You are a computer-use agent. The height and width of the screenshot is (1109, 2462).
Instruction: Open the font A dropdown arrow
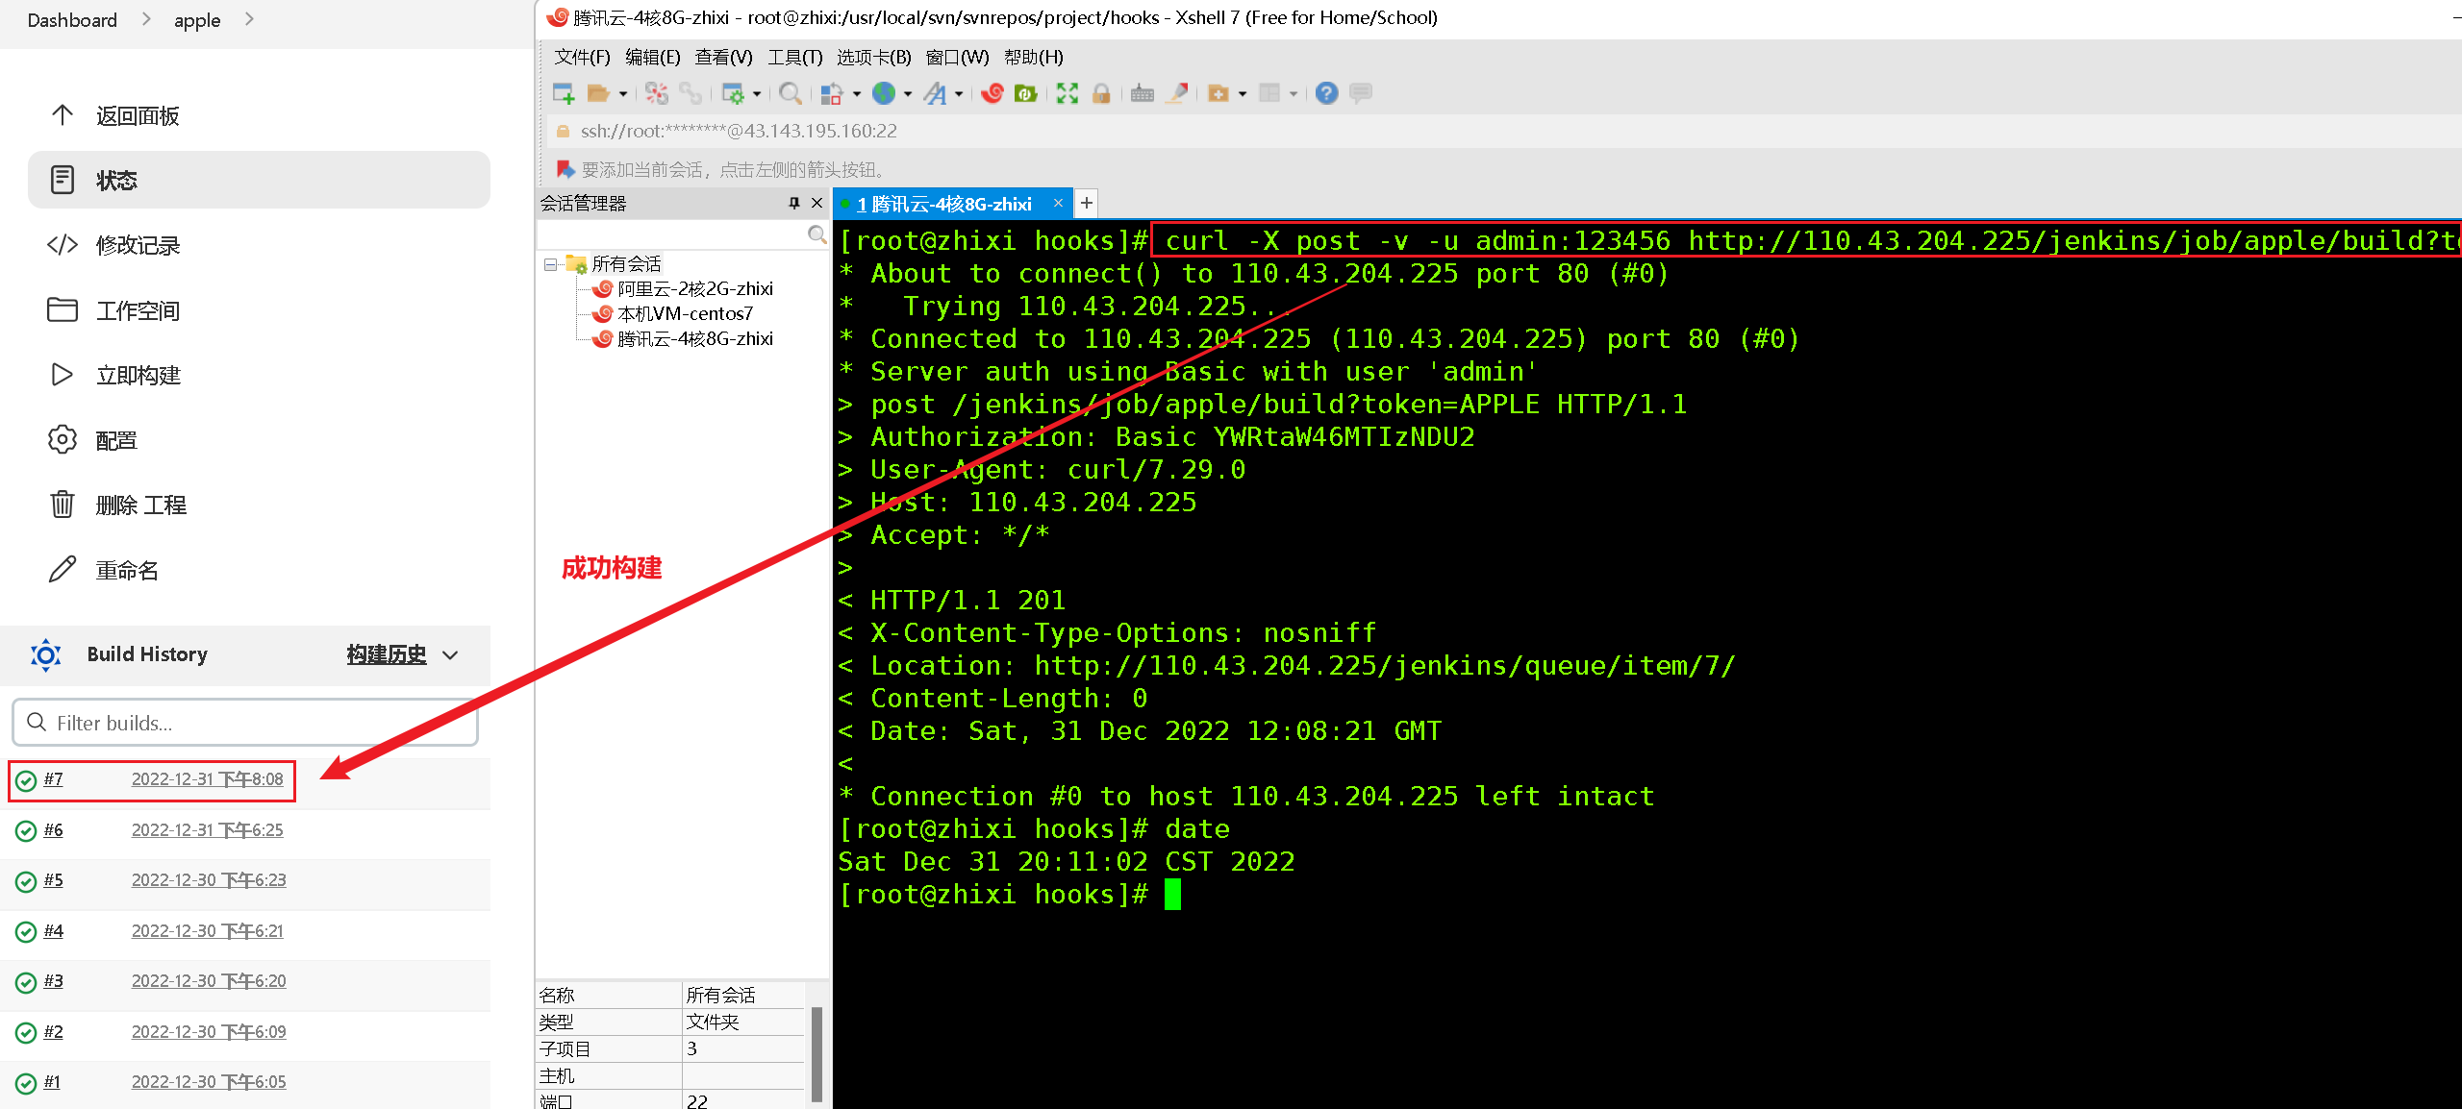click(x=959, y=94)
